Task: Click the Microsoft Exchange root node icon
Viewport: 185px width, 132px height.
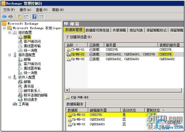Action: tap(4, 23)
